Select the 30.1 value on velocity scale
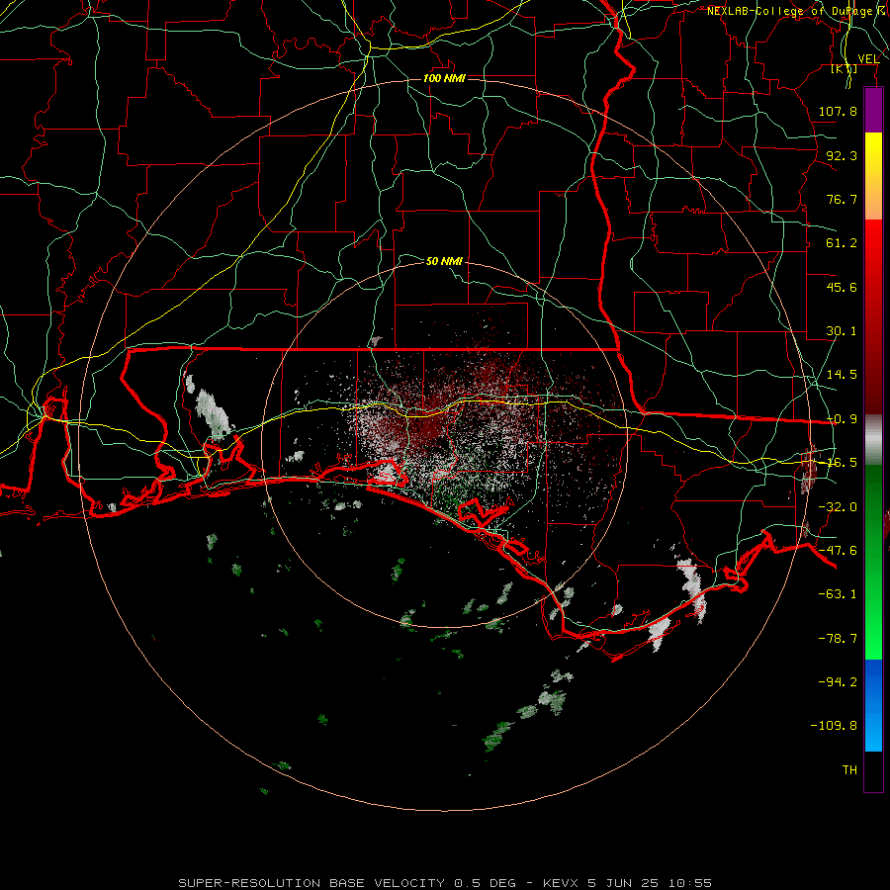 [842, 331]
